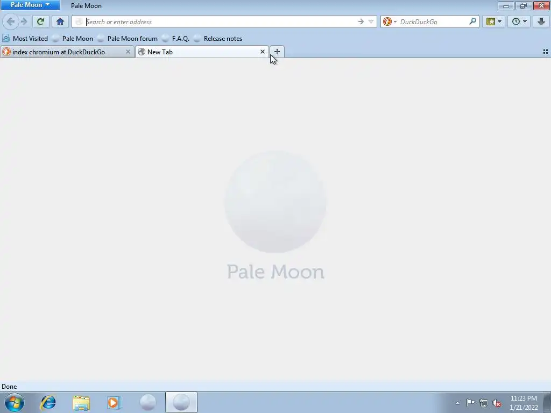
Task: Go back one page
Action: pos(11,22)
